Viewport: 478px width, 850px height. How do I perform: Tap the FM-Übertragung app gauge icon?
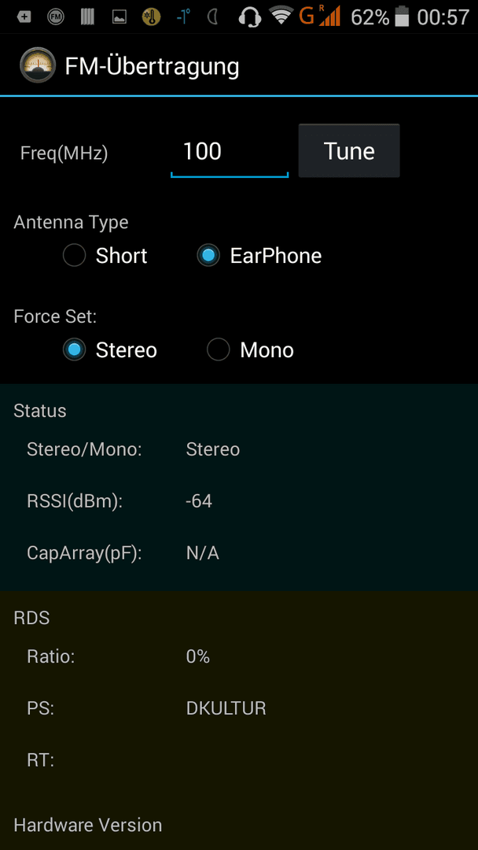38,65
